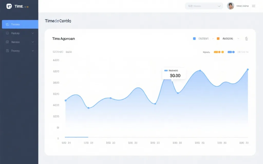Click the user avatar photo in the header
The width and height of the screenshot is (263, 164).
[x=230, y=6]
